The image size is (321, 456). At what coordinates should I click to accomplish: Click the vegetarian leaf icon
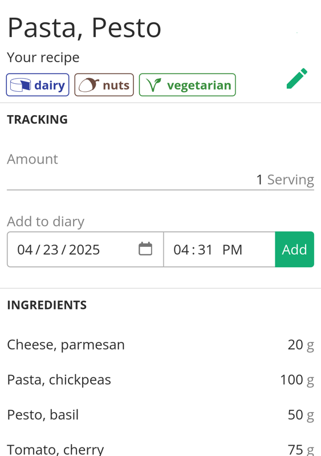153,85
